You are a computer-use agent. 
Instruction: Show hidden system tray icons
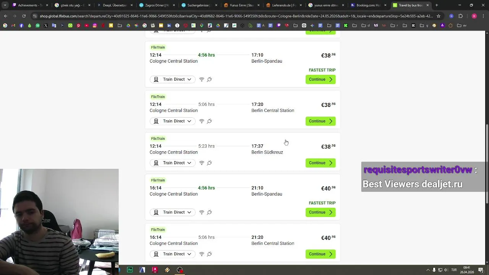(x=428, y=270)
